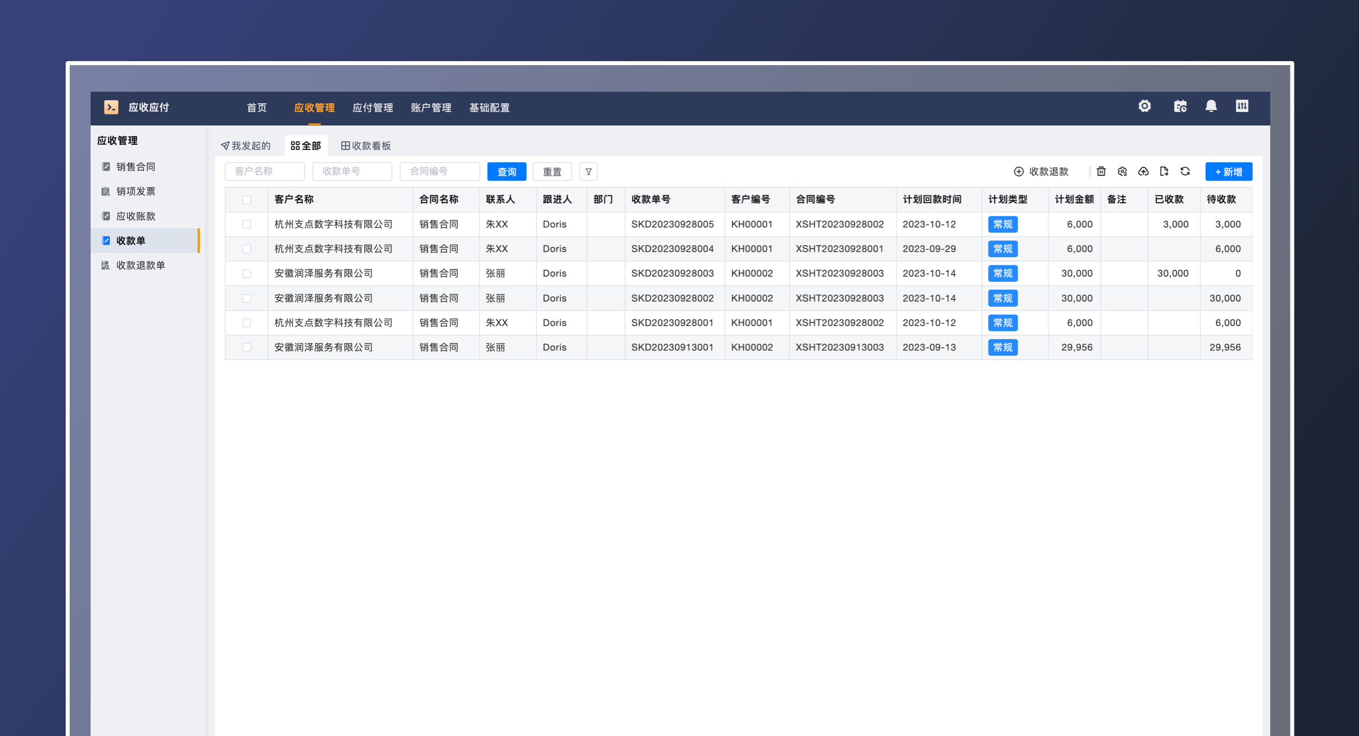Click the calendar schedule icon in header
Viewport: 1359px width, 736px height.
pyautogui.click(x=1180, y=106)
